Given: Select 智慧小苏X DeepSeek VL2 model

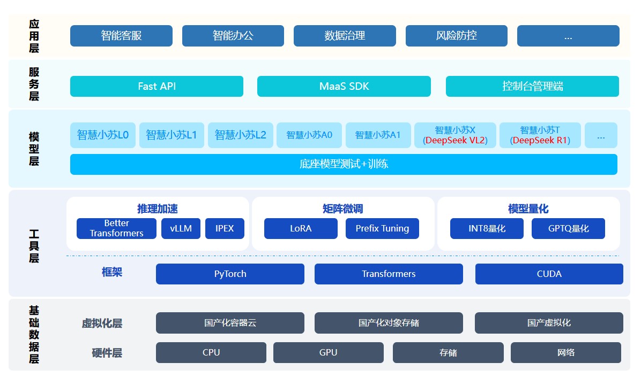Looking at the screenshot, I should tap(455, 135).
